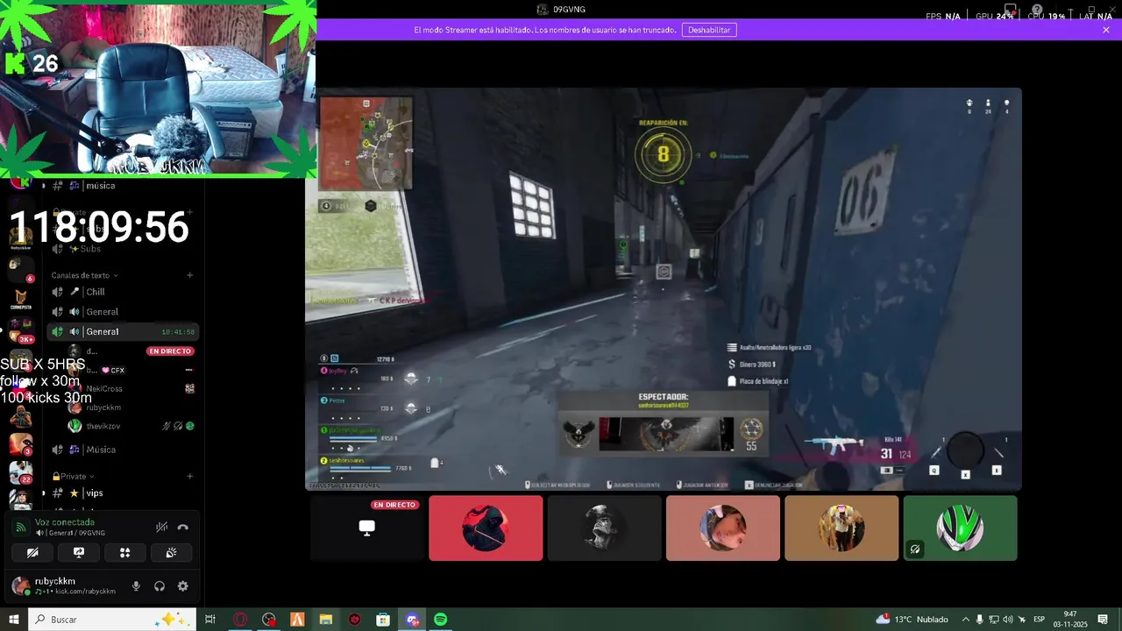Open File Explorer from taskbar
Viewport: 1122px width, 631px height.
326,620
